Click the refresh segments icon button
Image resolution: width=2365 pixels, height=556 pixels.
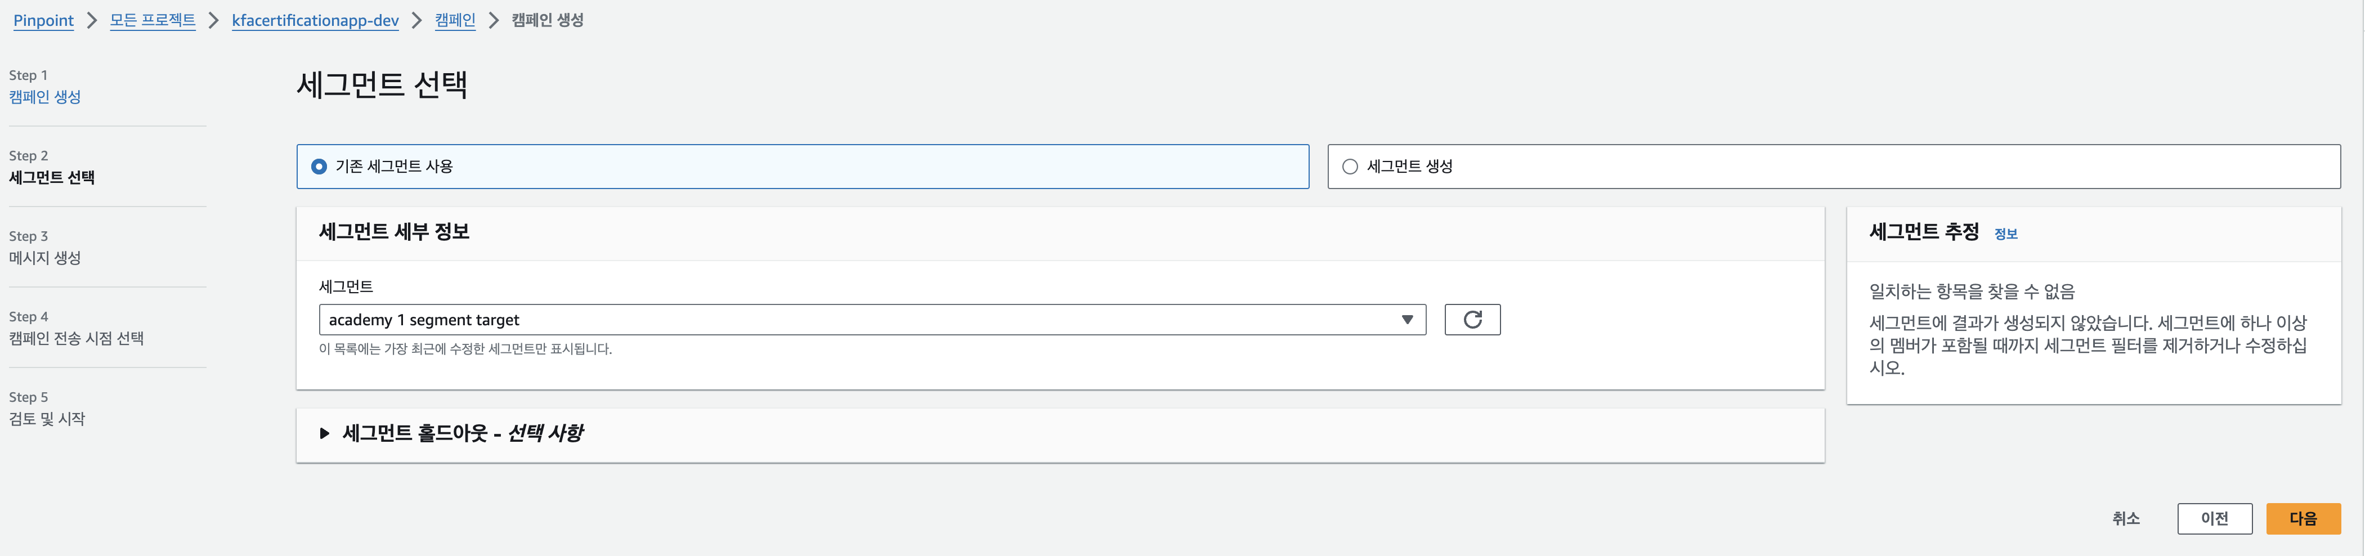1472,319
